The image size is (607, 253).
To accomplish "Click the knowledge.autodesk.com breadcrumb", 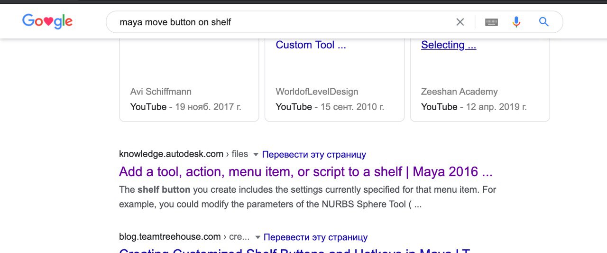I will coord(184,154).
